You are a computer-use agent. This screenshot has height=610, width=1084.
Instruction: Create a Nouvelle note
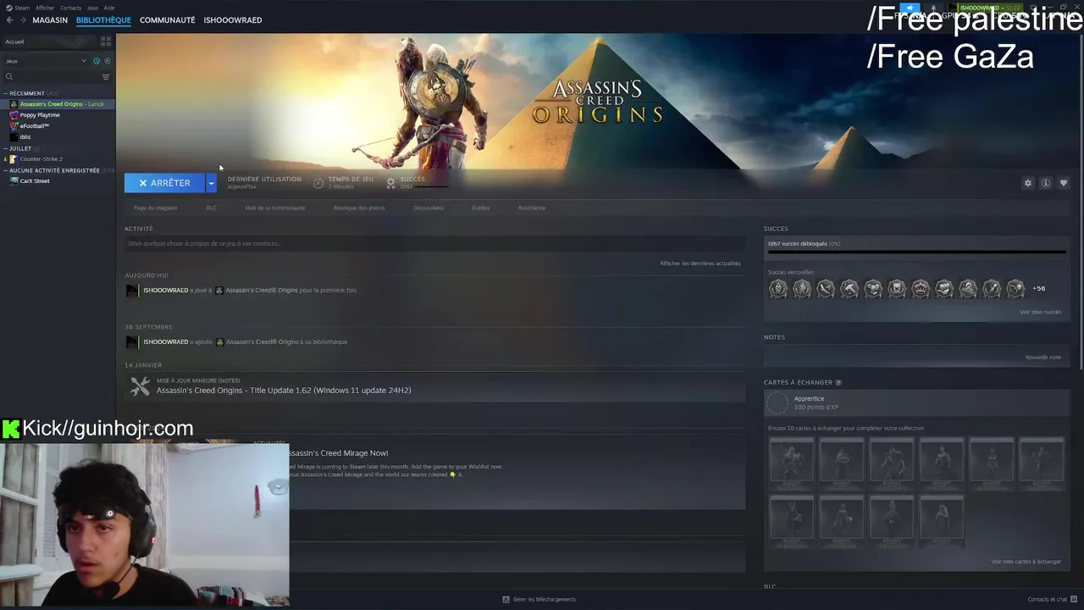1043,357
